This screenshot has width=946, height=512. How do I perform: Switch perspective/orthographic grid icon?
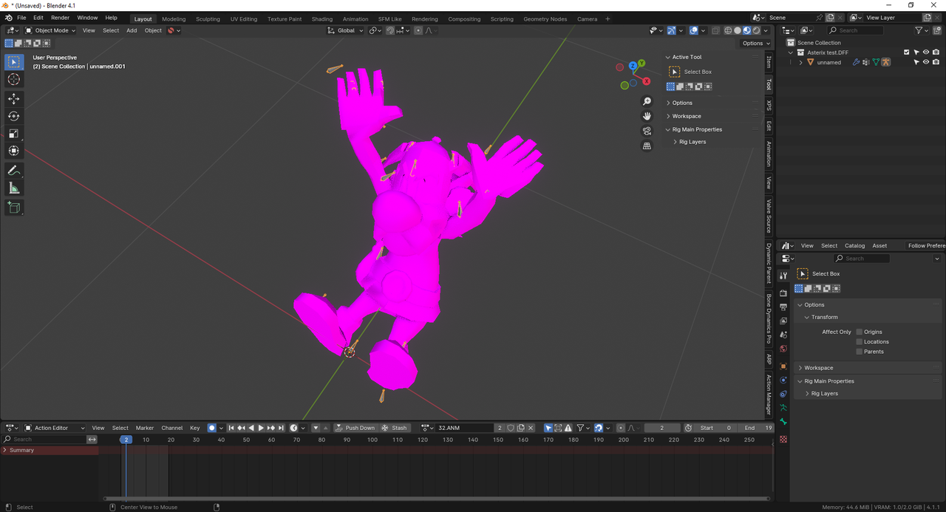[647, 146]
